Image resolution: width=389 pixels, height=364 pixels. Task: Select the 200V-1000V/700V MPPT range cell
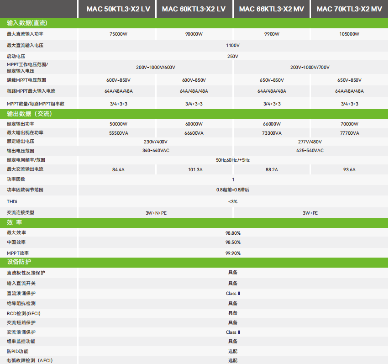tap(310, 67)
